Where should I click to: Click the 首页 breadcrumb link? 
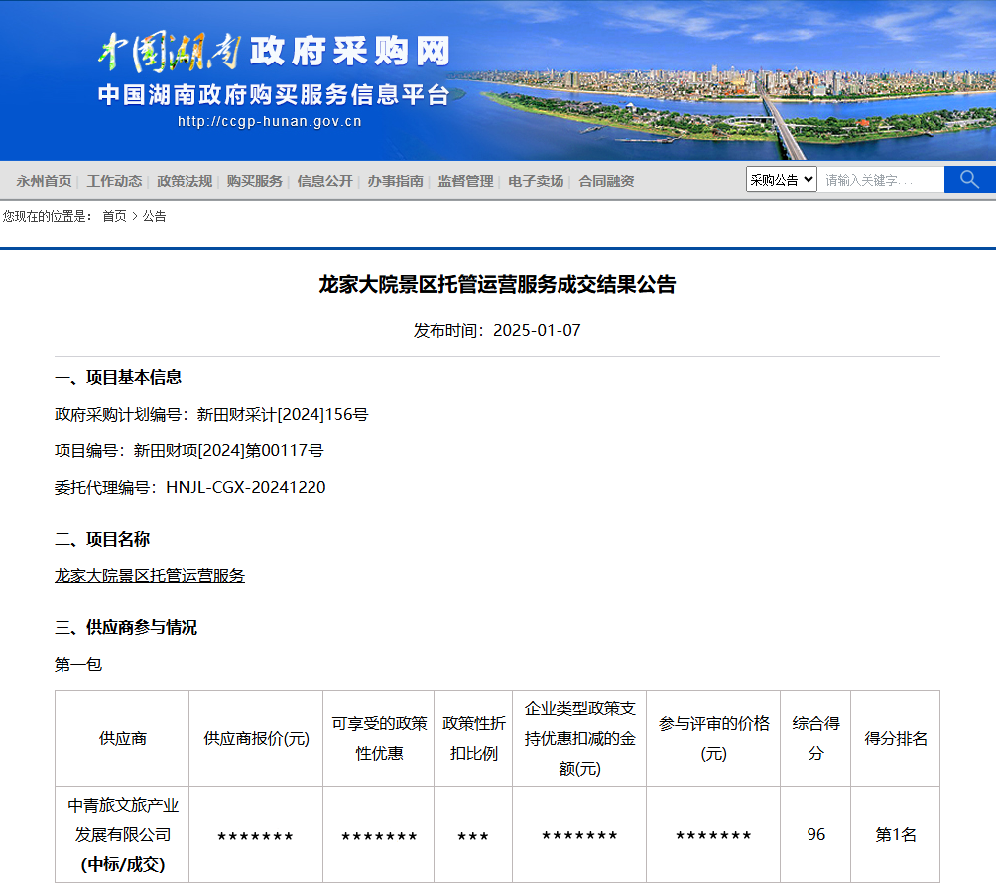(114, 216)
